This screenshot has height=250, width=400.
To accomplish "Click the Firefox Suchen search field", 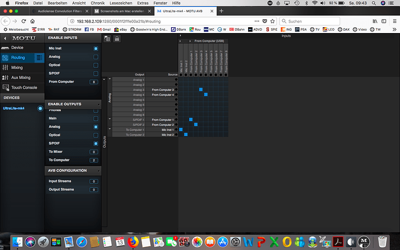I will pyautogui.click(x=310, y=21).
